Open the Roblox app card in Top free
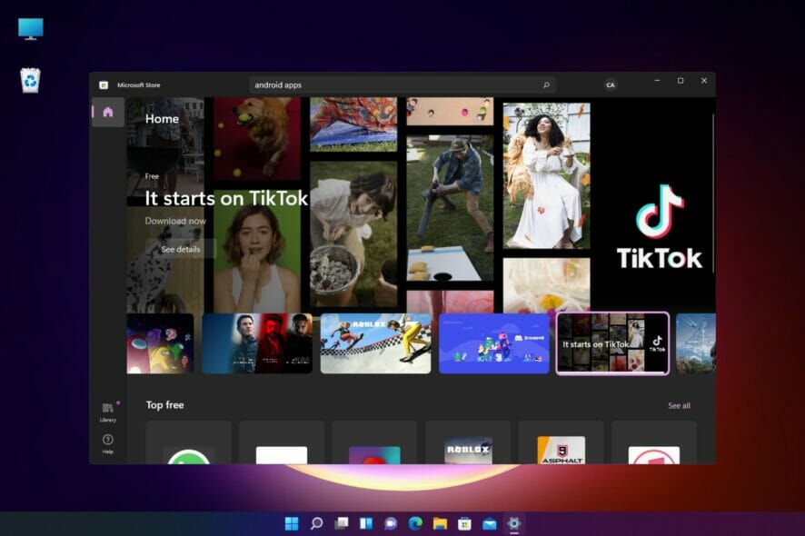805x536 pixels. 468,442
